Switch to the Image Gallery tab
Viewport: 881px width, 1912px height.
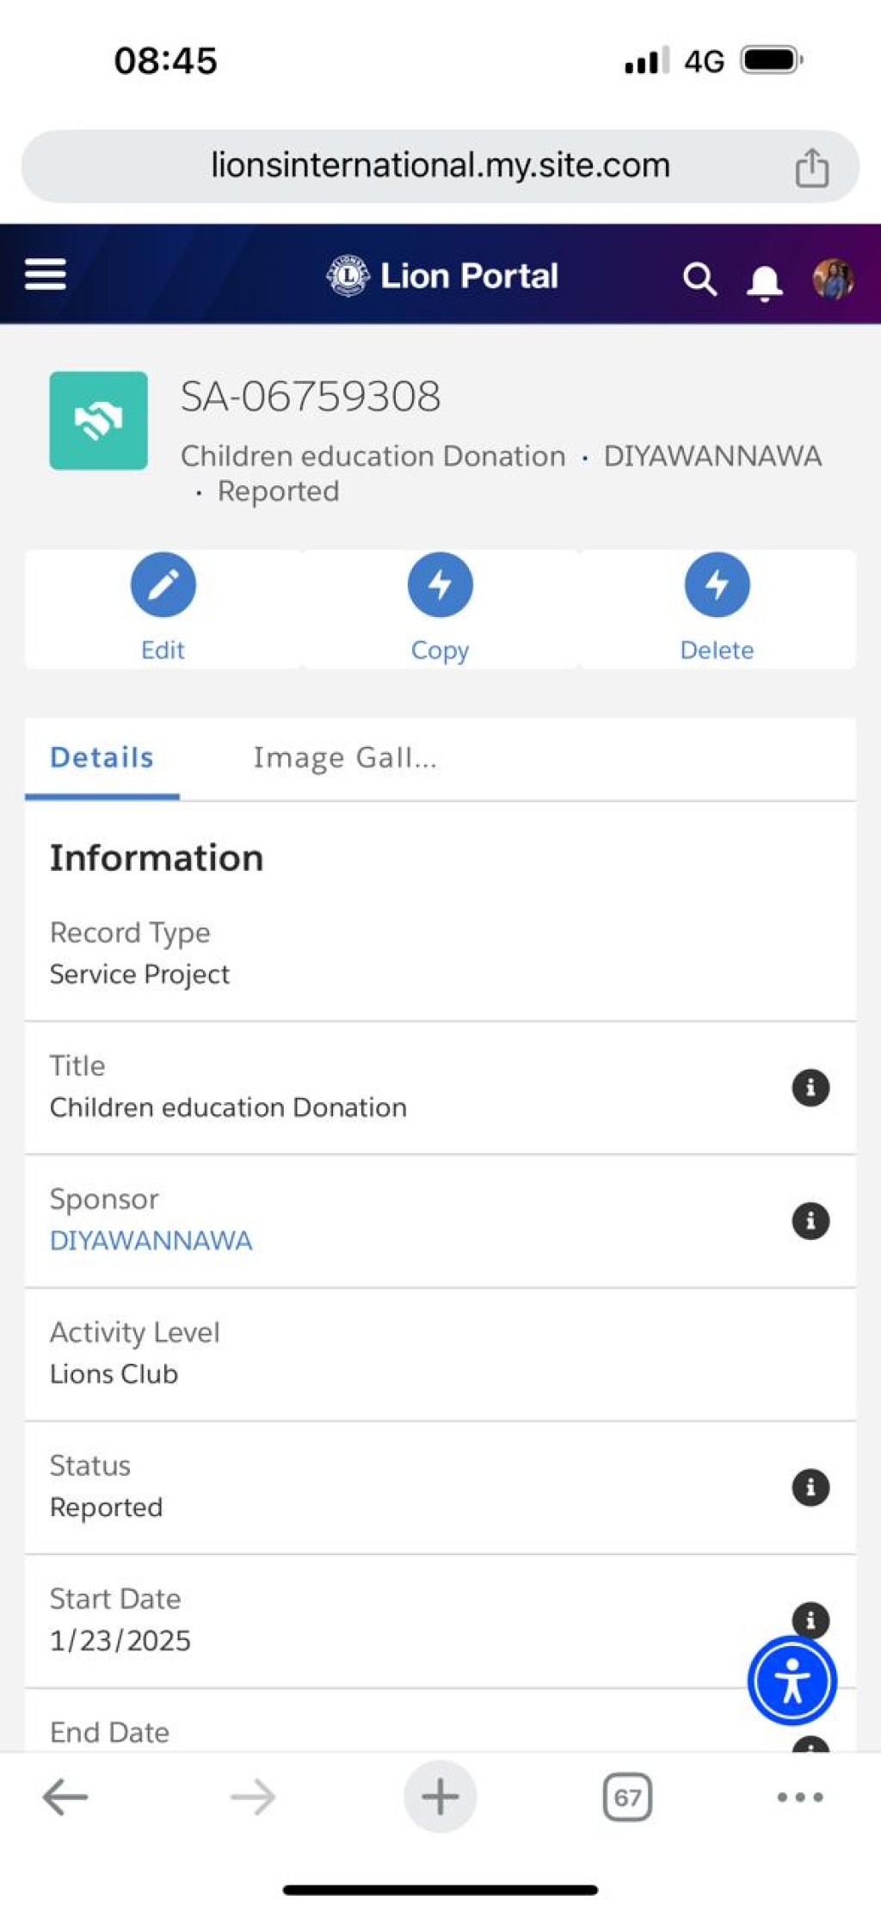345,758
